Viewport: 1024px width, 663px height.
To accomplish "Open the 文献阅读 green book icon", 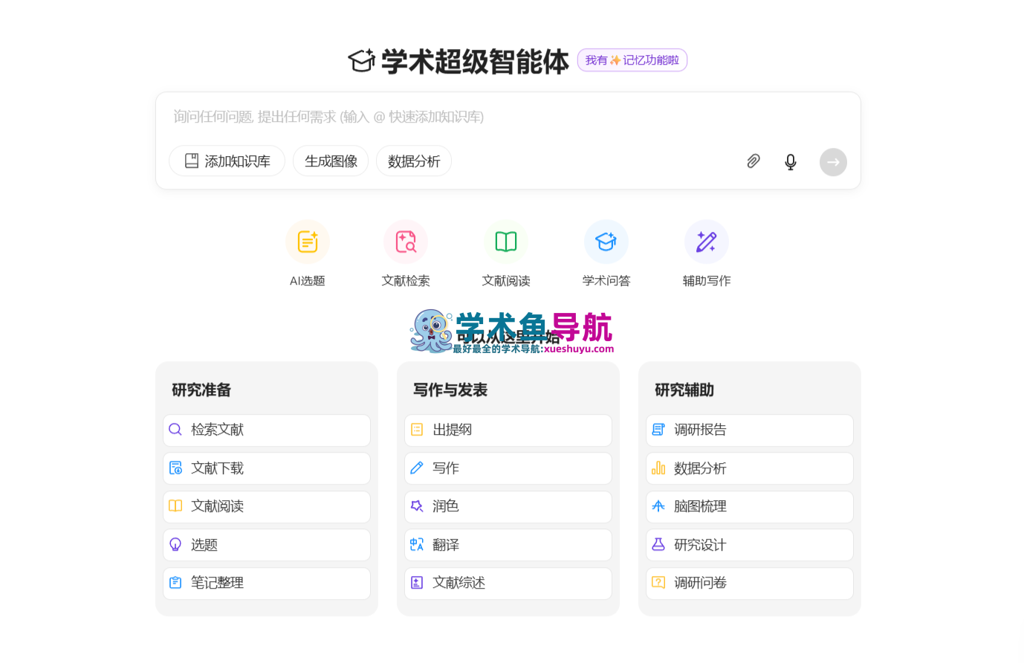I will 506,241.
